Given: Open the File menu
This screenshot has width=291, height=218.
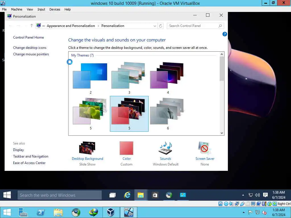Looking at the screenshot, I should pos(4,9).
